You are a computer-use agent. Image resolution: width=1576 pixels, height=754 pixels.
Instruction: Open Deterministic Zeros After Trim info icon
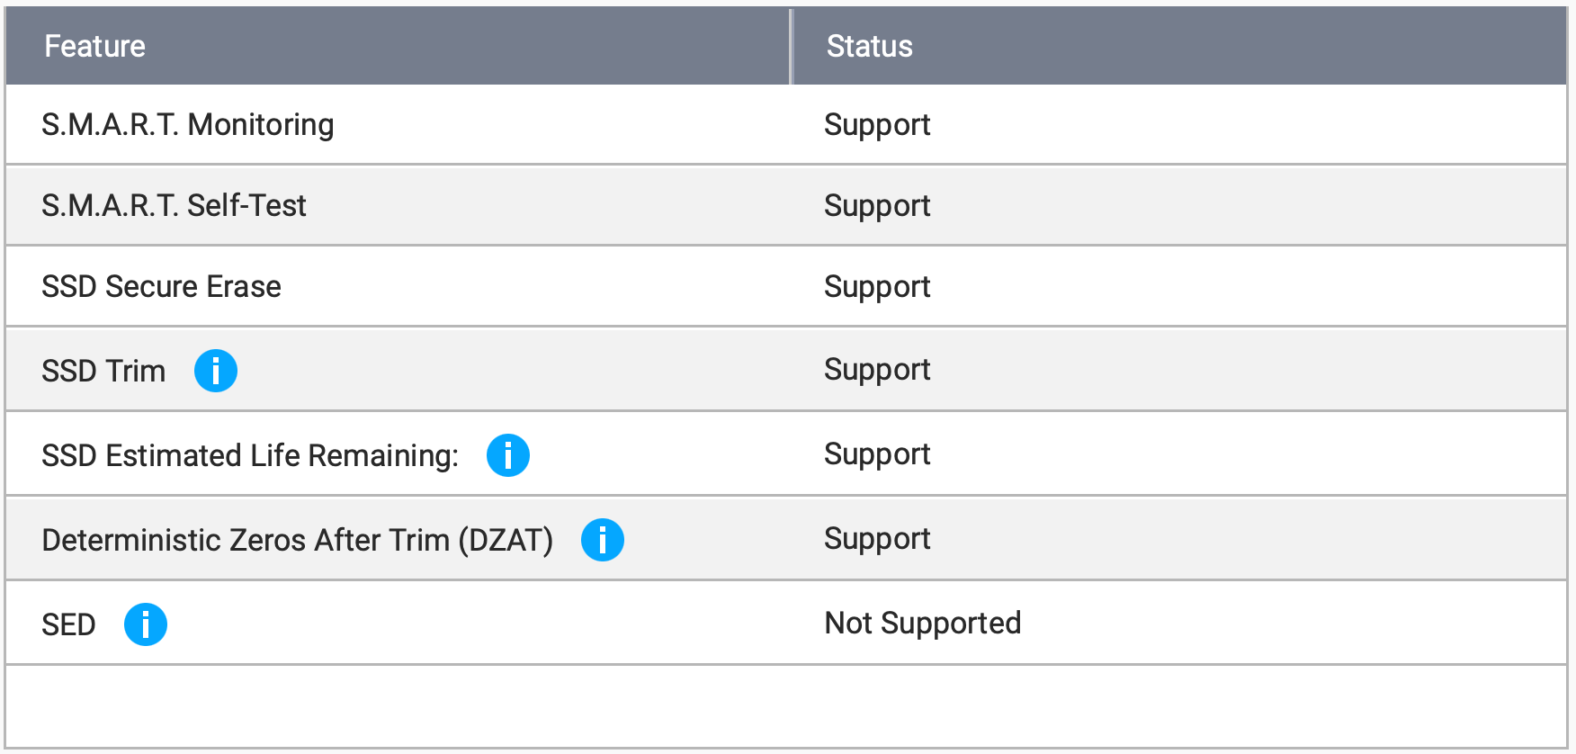click(x=603, y=540)
